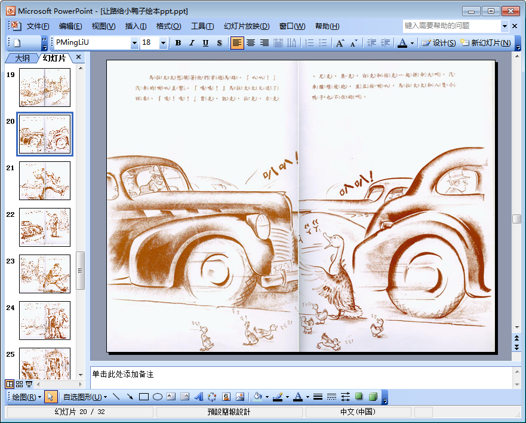The height and width of the screenshot is (423, 526).
Task: Enable center text alignment
Action: (x=251, y=43)
